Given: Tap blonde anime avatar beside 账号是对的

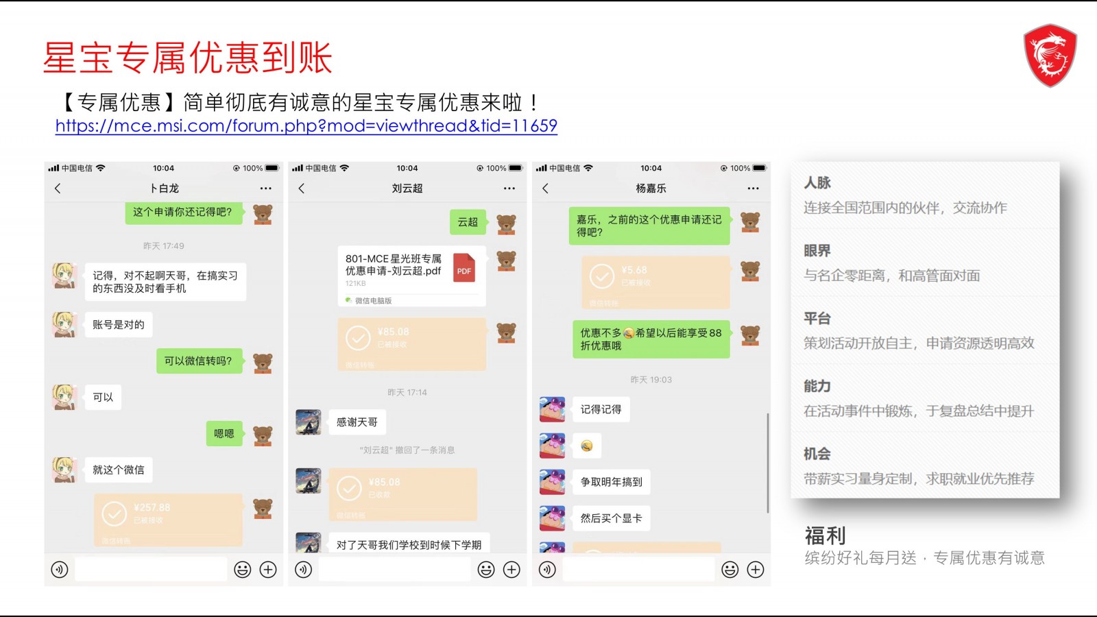Looking at the screenshot, I should (x=64, y=324).
